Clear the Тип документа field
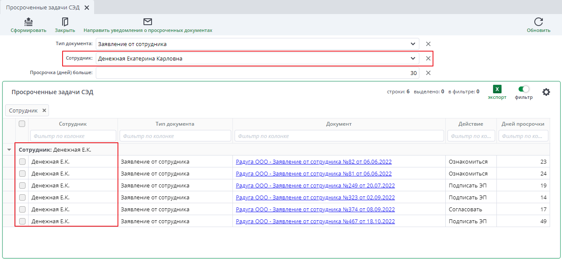Viewport: 562px width, 259px height. tap(428, 44)
